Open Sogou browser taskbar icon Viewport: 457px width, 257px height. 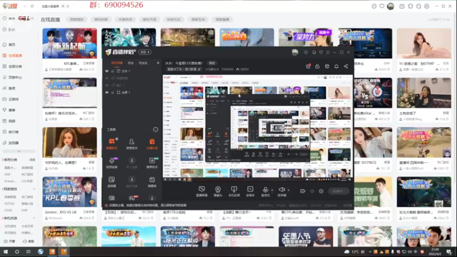(x=40, y=251)
